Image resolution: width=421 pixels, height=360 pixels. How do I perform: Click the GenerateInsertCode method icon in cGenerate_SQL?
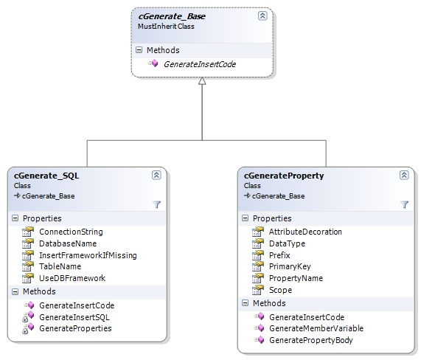[x=29, y=305]
